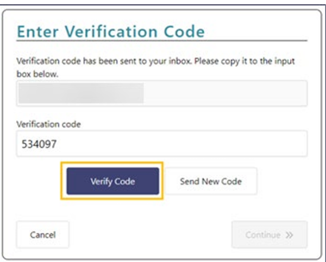Dismiss the form using Cancel
The height and width of the screenshot is (262, 326).
42,235
